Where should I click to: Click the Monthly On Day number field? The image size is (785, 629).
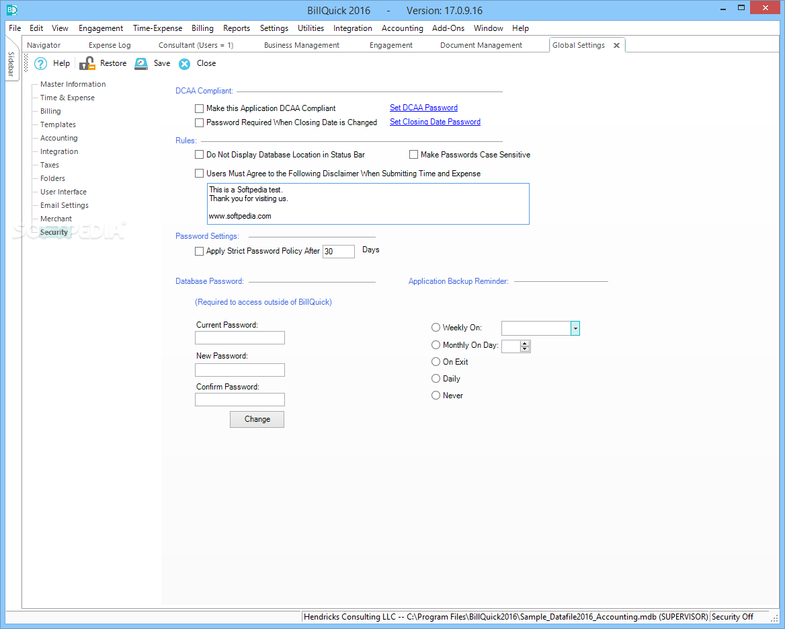511,346
